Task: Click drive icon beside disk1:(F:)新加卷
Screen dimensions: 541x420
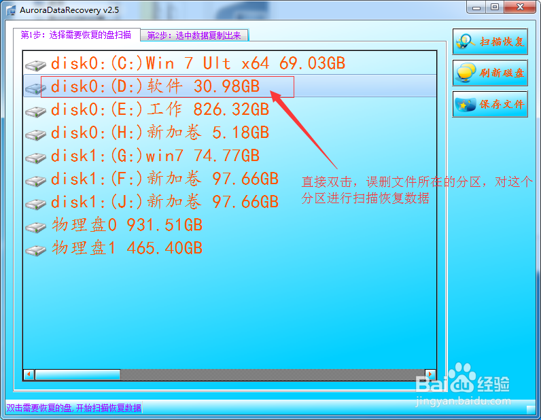Action: click(35, 181)
